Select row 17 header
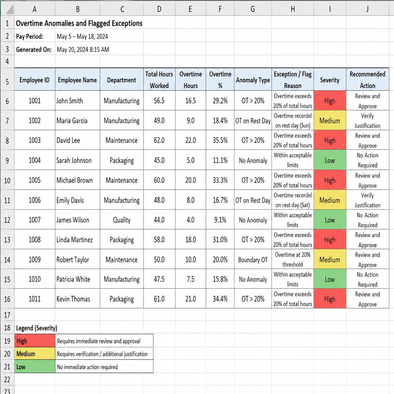The image size is (394, 394). click(7, 315)
